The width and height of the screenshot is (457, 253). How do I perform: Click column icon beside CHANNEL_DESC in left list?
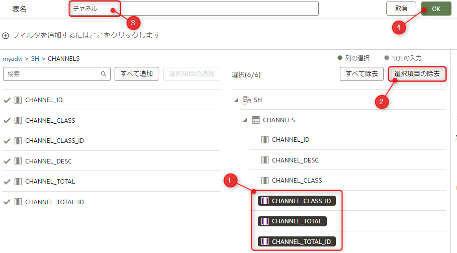tap(18, 161)
